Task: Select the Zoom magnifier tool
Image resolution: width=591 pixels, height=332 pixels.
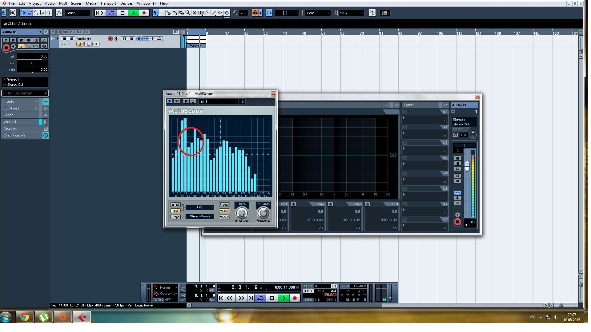Action: [188, 13]
